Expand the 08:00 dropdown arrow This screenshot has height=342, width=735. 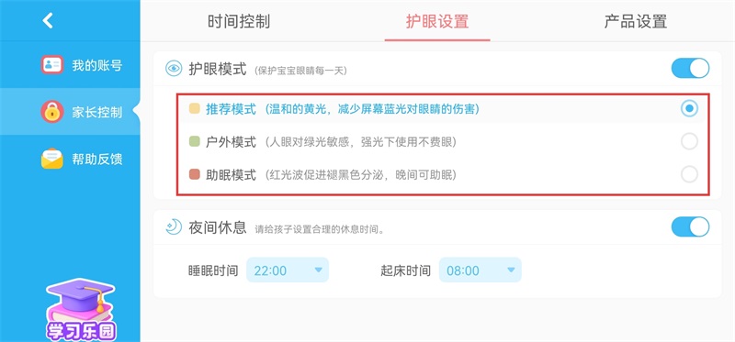pos(511,270)
